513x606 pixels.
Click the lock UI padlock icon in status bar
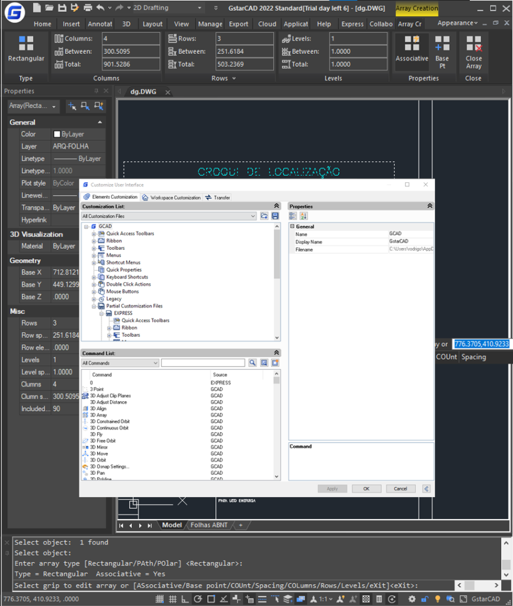tap(425, 599)
